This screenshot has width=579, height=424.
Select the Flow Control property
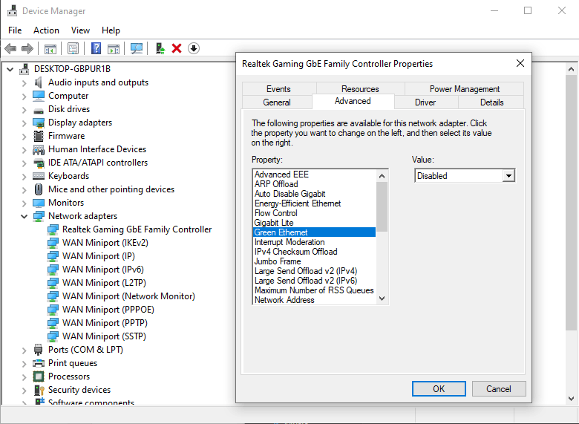(314, 213)
